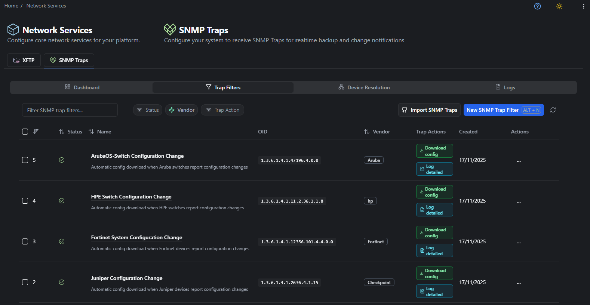This screenshot has width=590, height=305.
Task: Select the SNMP Traps tab
Action: 69,60
